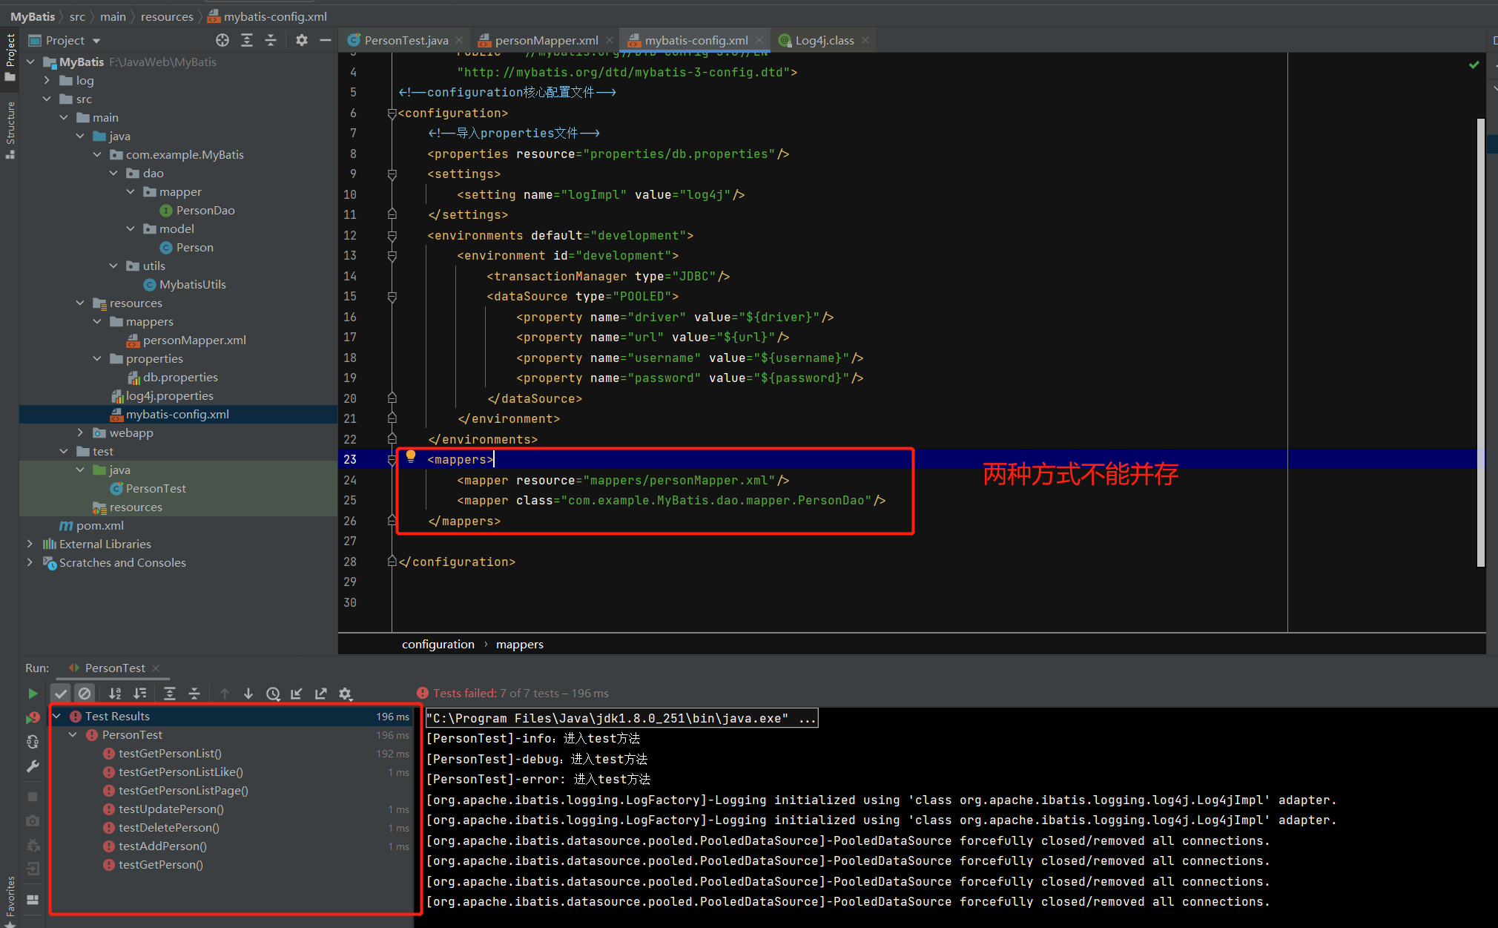The width and height of the screenshot is (1498, 928).
Task: Toggle Show Passed tests checkmark
Action: 61,694
